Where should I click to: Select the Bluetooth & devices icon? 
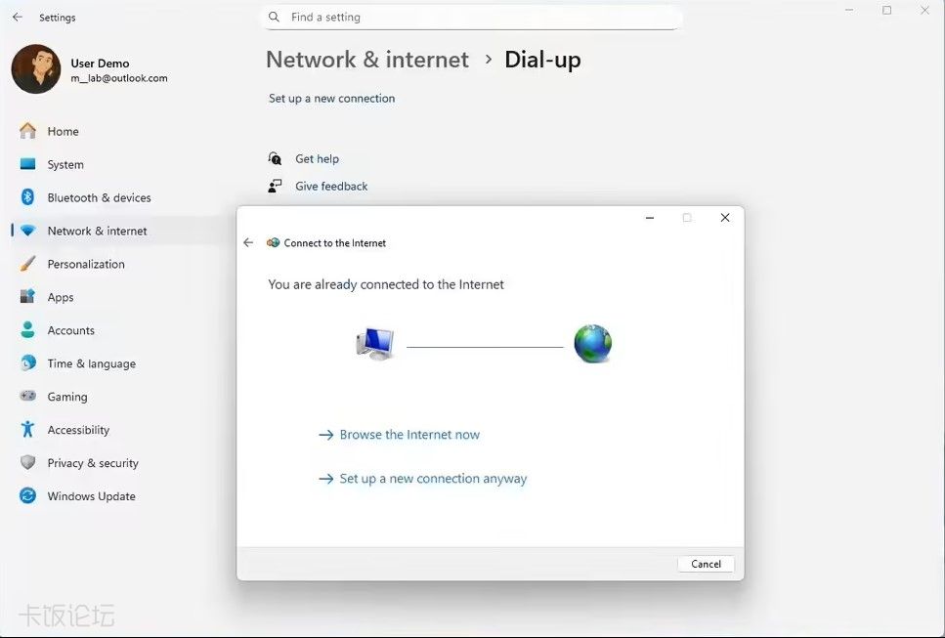pos(27,197)
